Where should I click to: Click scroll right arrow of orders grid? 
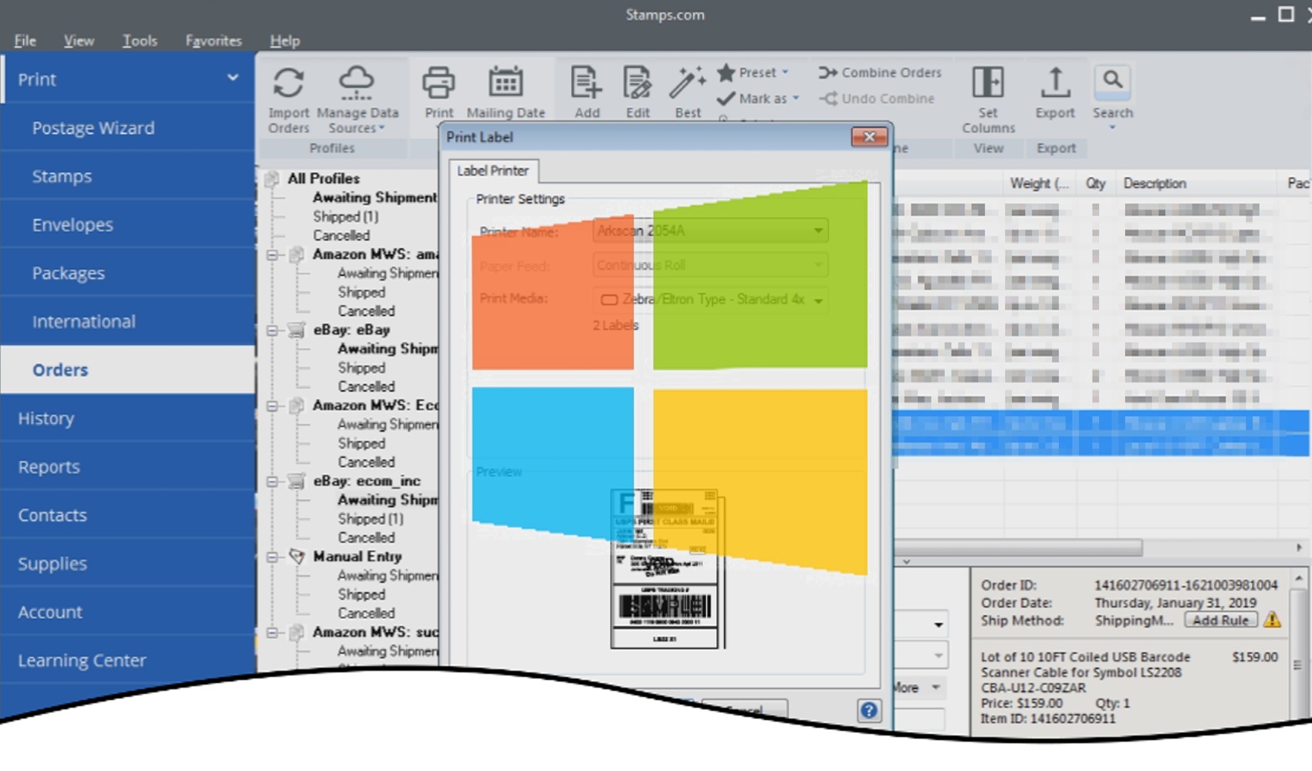(1299, 547)
